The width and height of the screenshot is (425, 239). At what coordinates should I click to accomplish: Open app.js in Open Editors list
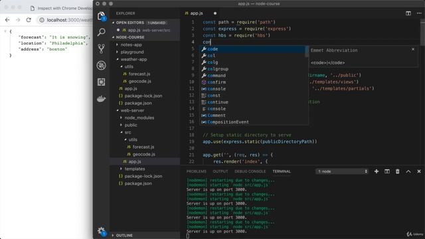(x=145, y=30)
